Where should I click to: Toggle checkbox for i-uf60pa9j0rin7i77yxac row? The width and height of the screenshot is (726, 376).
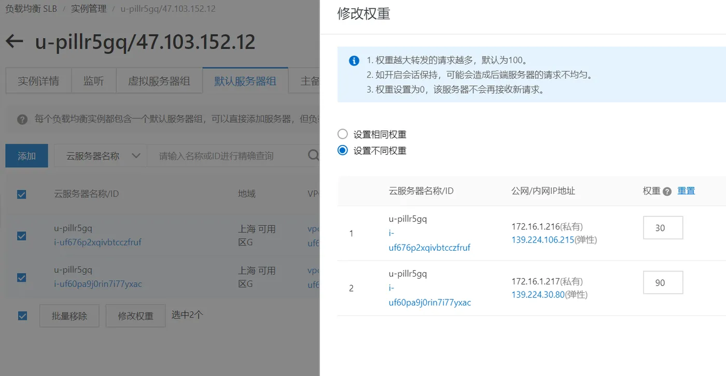22,277
